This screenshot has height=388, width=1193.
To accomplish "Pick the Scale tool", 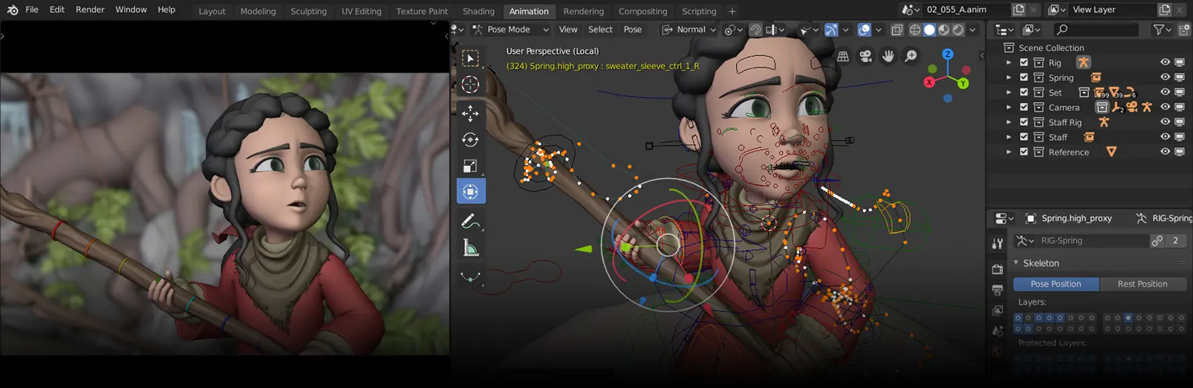I will click(x=471, y=166).
